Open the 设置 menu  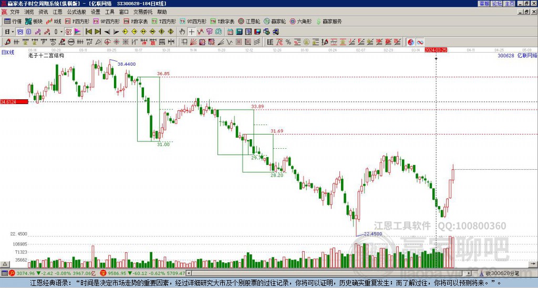(96, 12)
